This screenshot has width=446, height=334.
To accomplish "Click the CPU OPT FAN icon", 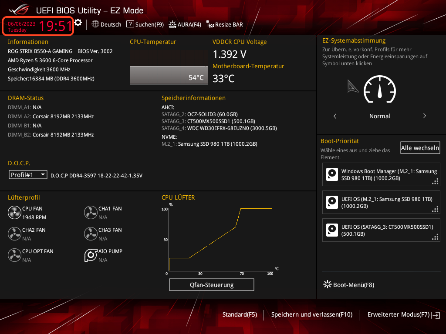I will coord(14,255).
